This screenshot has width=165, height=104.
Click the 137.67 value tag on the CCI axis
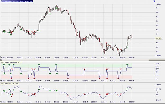(158, 89)
